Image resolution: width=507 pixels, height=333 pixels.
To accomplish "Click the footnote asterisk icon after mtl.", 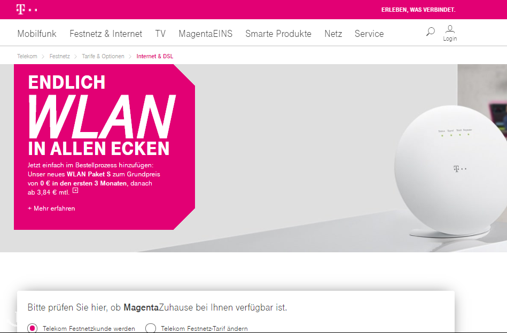I will click(x=75, y=190).
